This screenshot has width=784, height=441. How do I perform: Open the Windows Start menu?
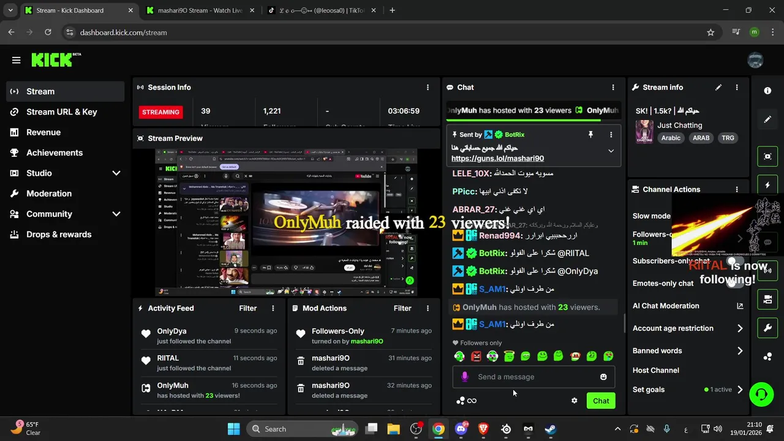pyautogui.click(x=233, y=429)
